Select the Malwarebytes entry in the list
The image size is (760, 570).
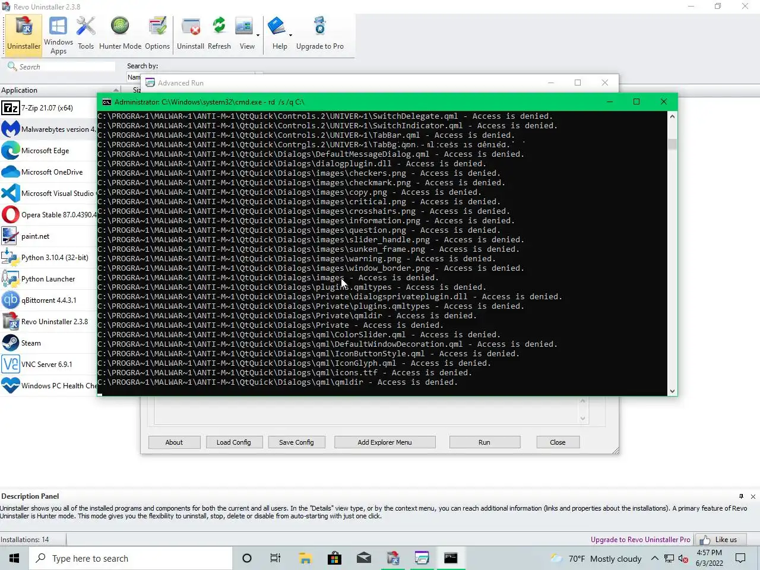pyautogui.click(x=48, y=129)
